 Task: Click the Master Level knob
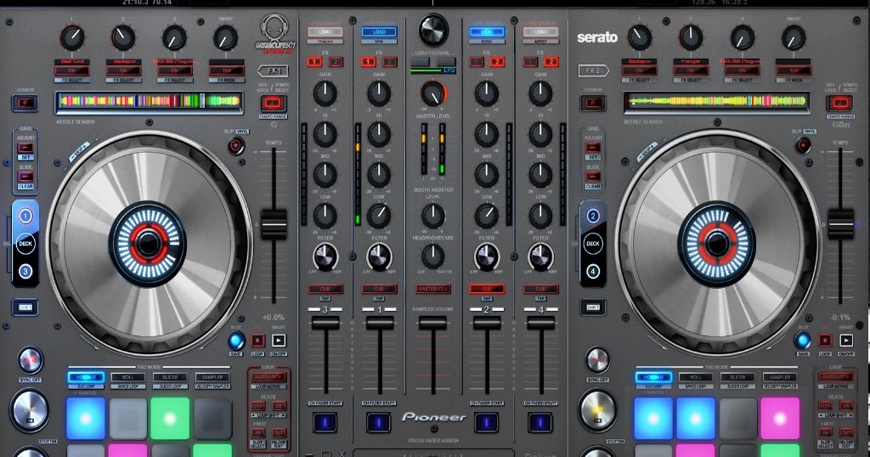click(433, 93)
